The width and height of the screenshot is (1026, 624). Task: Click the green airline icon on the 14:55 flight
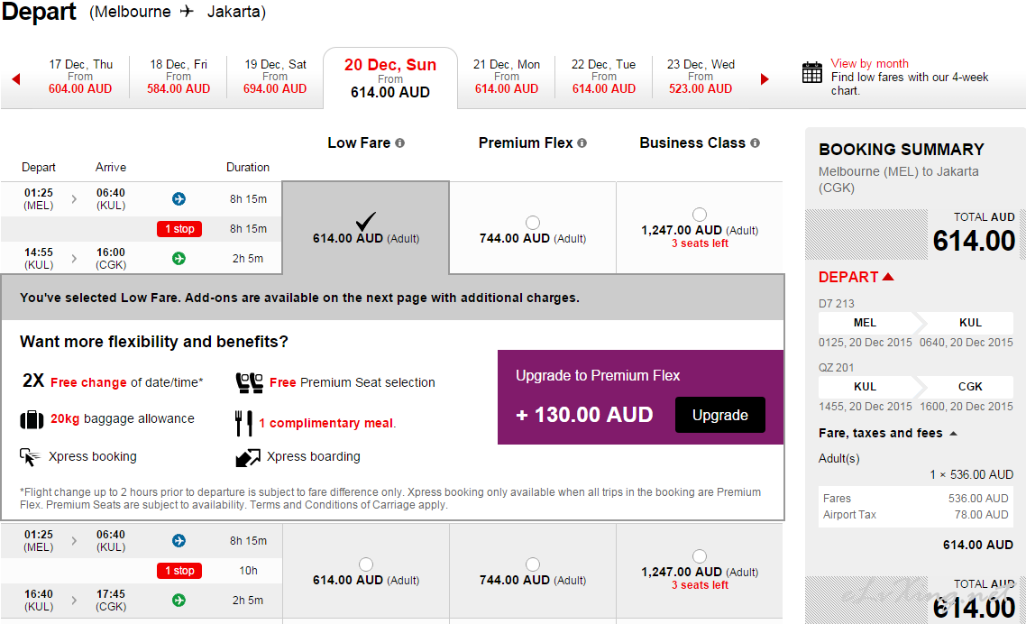click(179, 259)
